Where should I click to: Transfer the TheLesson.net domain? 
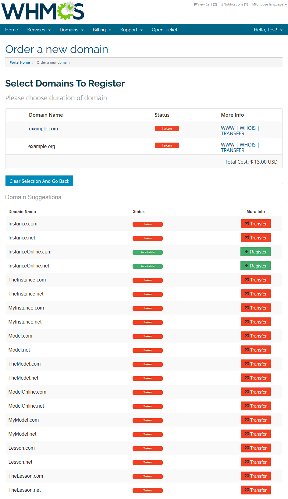coord(256,490)
